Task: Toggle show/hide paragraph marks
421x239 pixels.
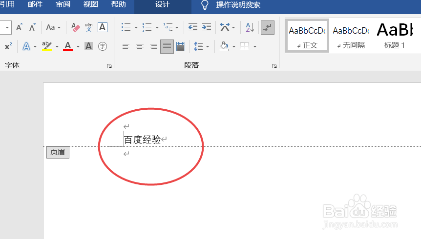Action: pyautogui.click(x=268, y=27)
